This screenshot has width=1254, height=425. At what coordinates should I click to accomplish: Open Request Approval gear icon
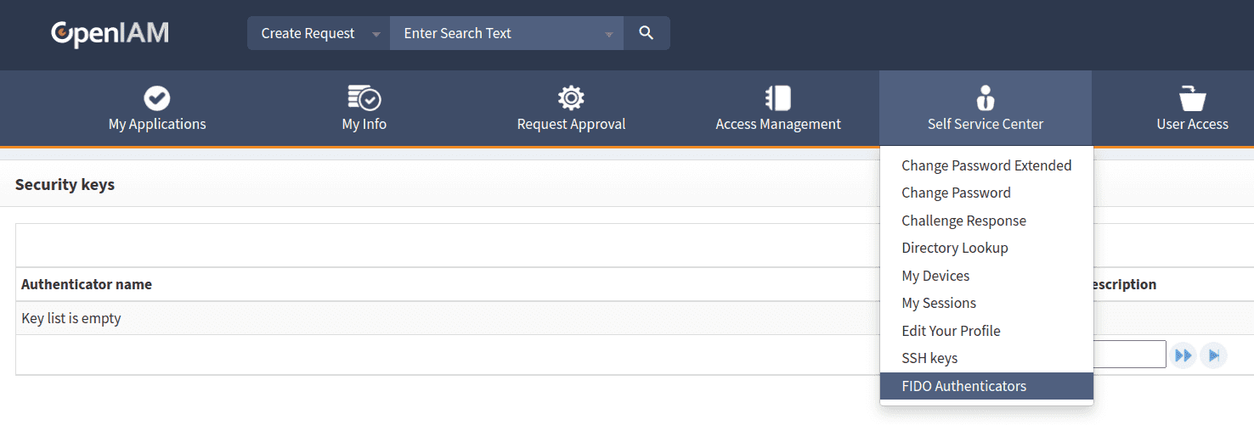(x=571, y=98)
